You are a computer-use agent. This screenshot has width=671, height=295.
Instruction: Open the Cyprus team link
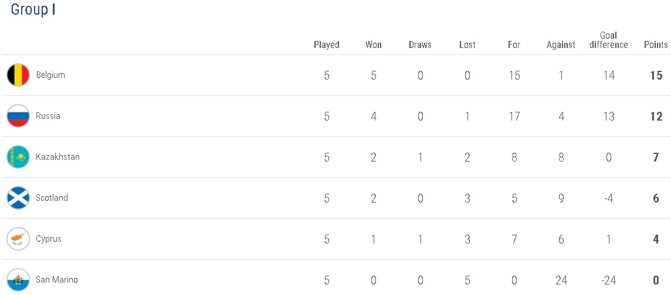(x=49, y=239)
